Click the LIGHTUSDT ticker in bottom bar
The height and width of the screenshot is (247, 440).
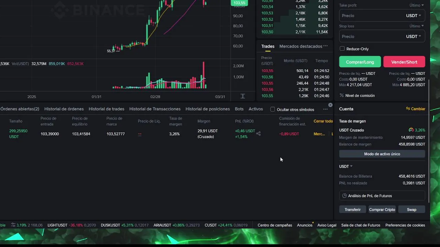point(71,225)
